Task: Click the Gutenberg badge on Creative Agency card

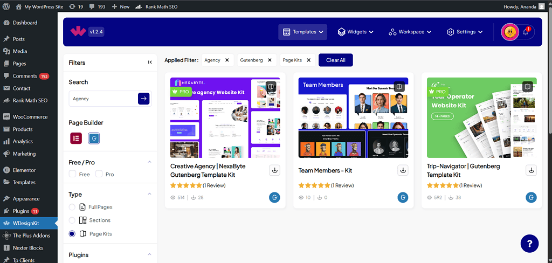Action: (x=274, y=197)
